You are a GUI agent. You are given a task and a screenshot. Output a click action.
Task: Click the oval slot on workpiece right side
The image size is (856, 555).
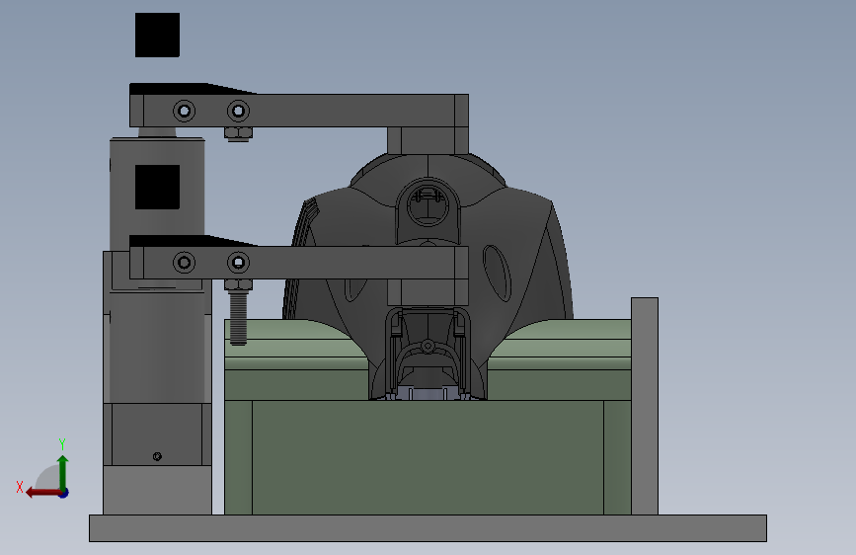(x=497, y=274)
